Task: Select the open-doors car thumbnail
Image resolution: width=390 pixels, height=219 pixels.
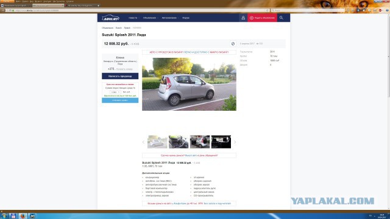Action: click(x=200, y=142)
